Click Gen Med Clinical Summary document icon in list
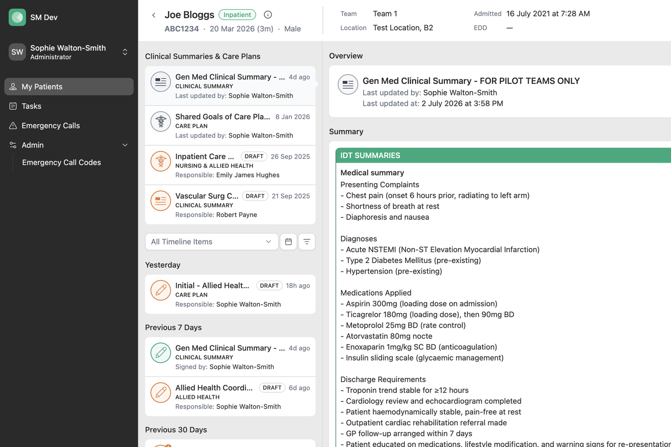Screen dimensions: 671x447 point(161,82)
